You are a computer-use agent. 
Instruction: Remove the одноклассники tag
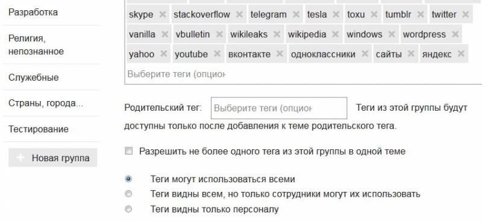365,54
